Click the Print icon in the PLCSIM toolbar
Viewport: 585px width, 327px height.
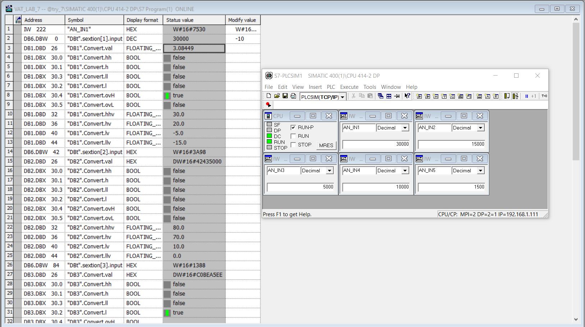point(293,96)
